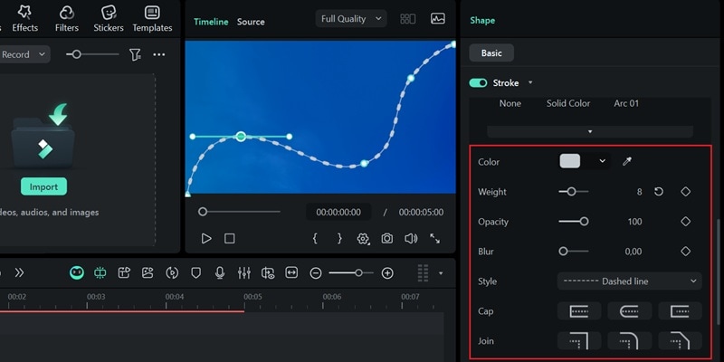Open the Effects tab
The image size is (724, 362).
click(x=25, y=19)
